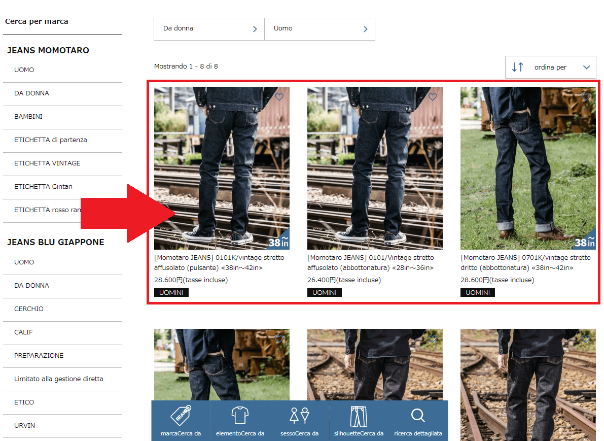Select Da donna category box
The image size is (604, 441).
pyautogui.click(x=209, y=29)
